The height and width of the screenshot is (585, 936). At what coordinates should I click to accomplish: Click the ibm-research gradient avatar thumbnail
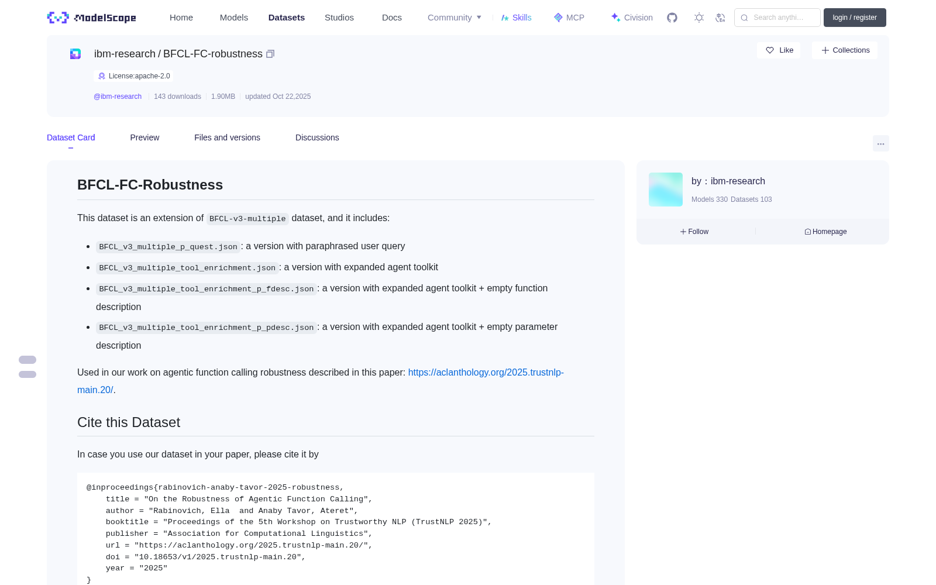[666, 190]
